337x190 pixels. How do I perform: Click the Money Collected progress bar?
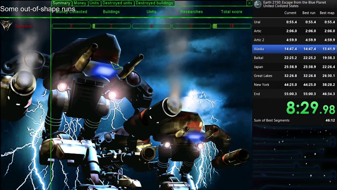[71, 26]
